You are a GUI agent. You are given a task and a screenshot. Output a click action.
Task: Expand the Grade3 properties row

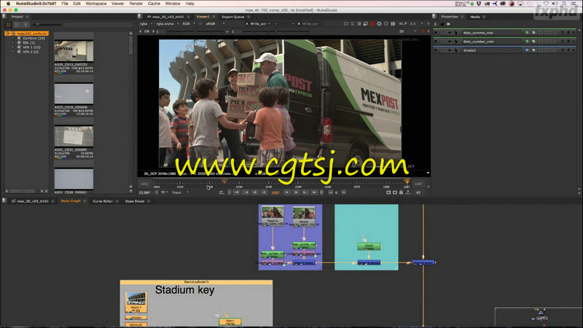(436, 50)
